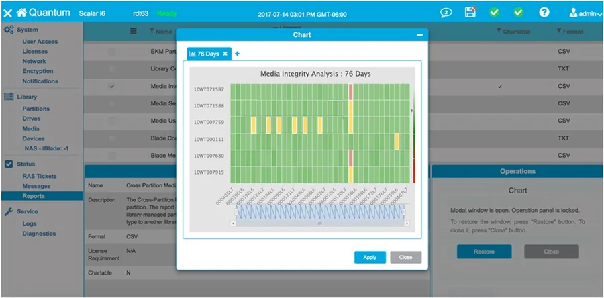This screenshot has width=604, height=298.
Task: Click the rdt63 library name
Action: point(141,14)
